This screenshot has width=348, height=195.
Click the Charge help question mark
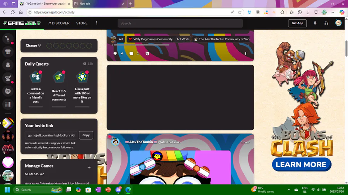(39, 45)
